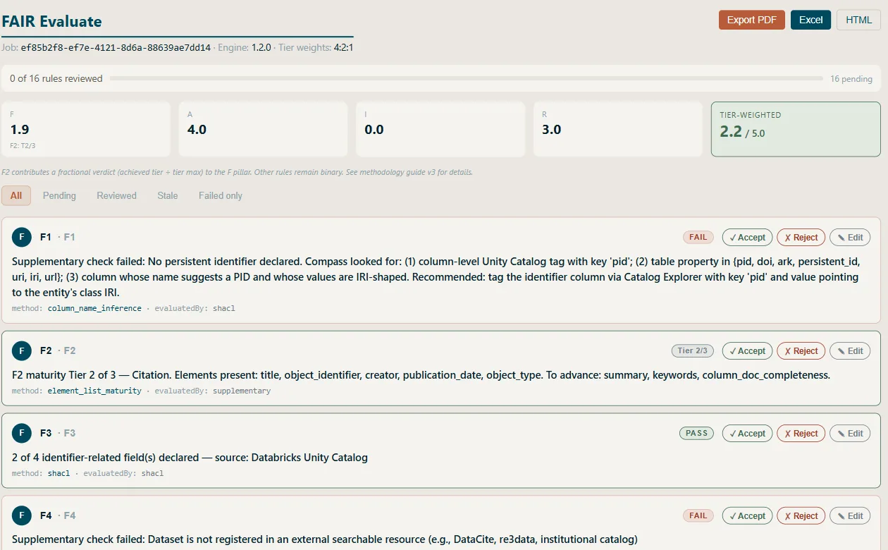Click the F2 maturity Tier description text

pyautogui.click(x=421, y=375)
